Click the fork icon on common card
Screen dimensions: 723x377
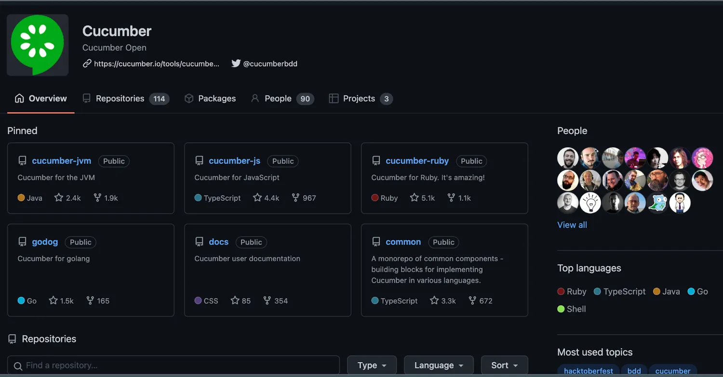472,301
